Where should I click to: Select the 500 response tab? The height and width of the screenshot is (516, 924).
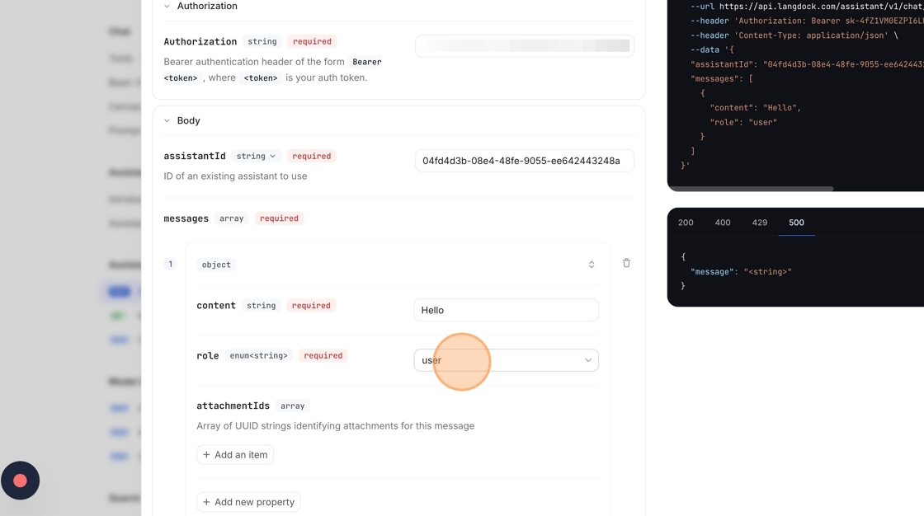coord(796,223)
